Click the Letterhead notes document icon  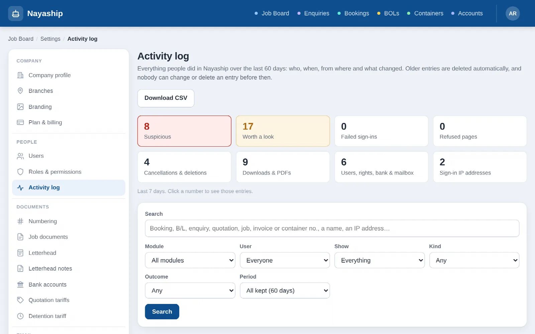point(20,269)
